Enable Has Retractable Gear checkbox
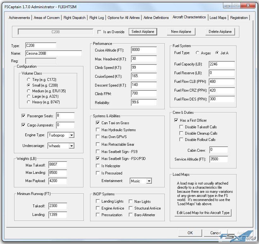Screen dimensions: 259x244 tap(98, 144)
